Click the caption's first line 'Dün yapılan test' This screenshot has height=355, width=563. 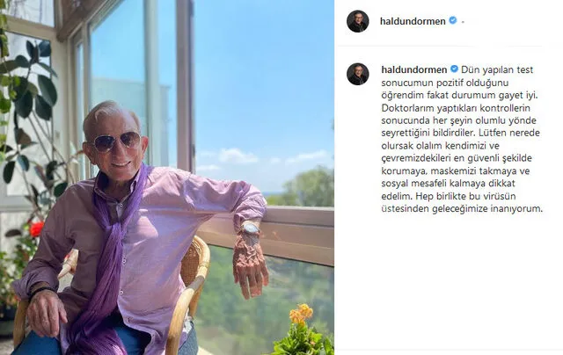point(497,69)
